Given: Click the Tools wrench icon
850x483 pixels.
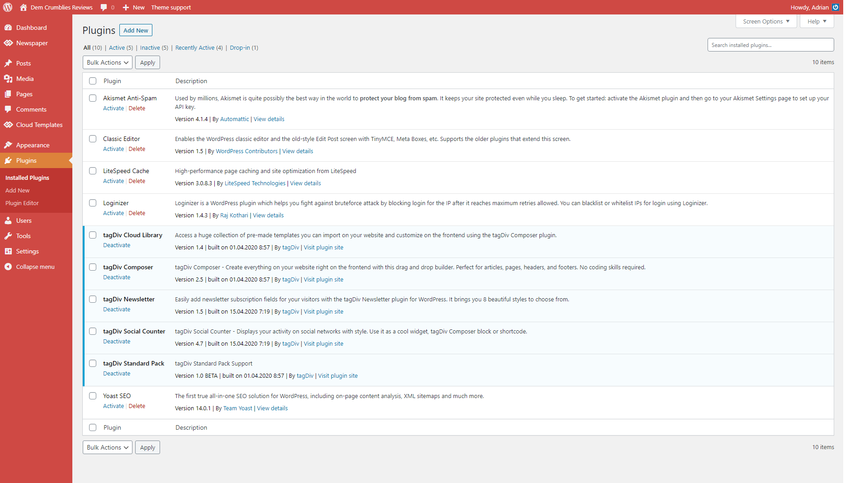Looking at the screenshot, I should (x=8, y=236).
